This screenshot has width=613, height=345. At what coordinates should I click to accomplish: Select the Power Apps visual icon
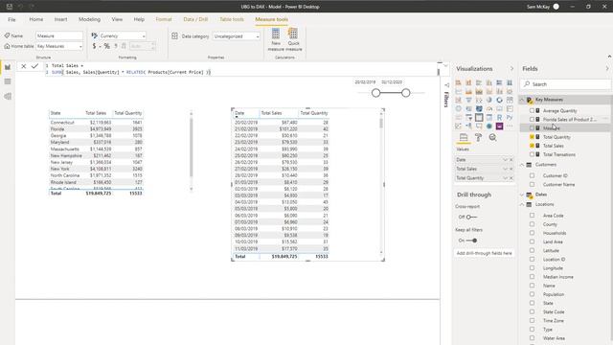[x=499, y=126]
